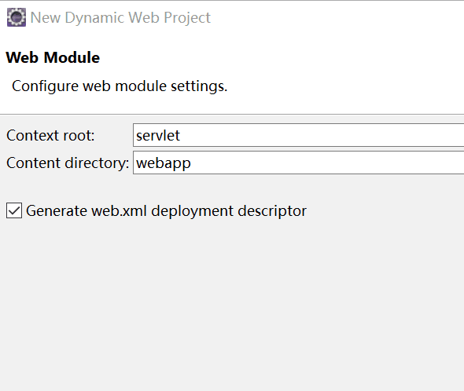Click the white header banner's blank area
Image resolution: width=464 pixels, height=391 pixels.
(341, 74)
